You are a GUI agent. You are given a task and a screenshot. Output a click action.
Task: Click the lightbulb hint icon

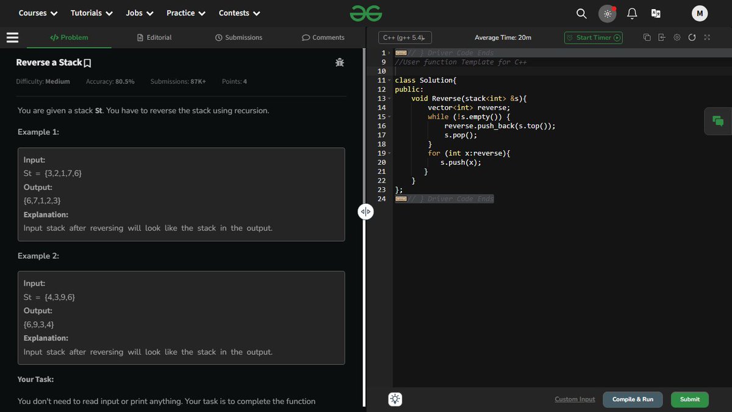395,400
